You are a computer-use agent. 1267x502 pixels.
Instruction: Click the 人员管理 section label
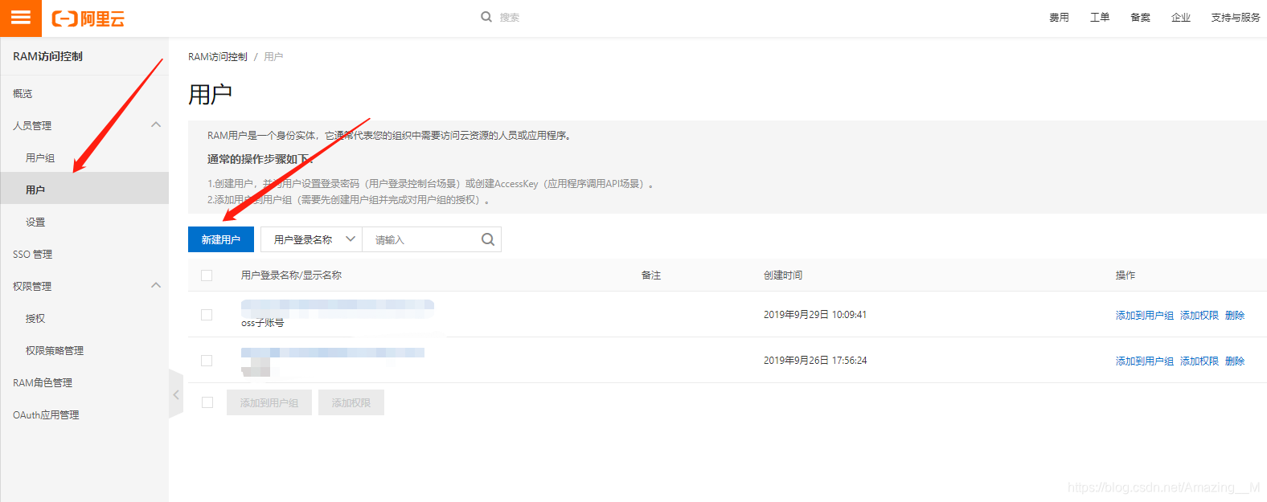pos(32,126)
